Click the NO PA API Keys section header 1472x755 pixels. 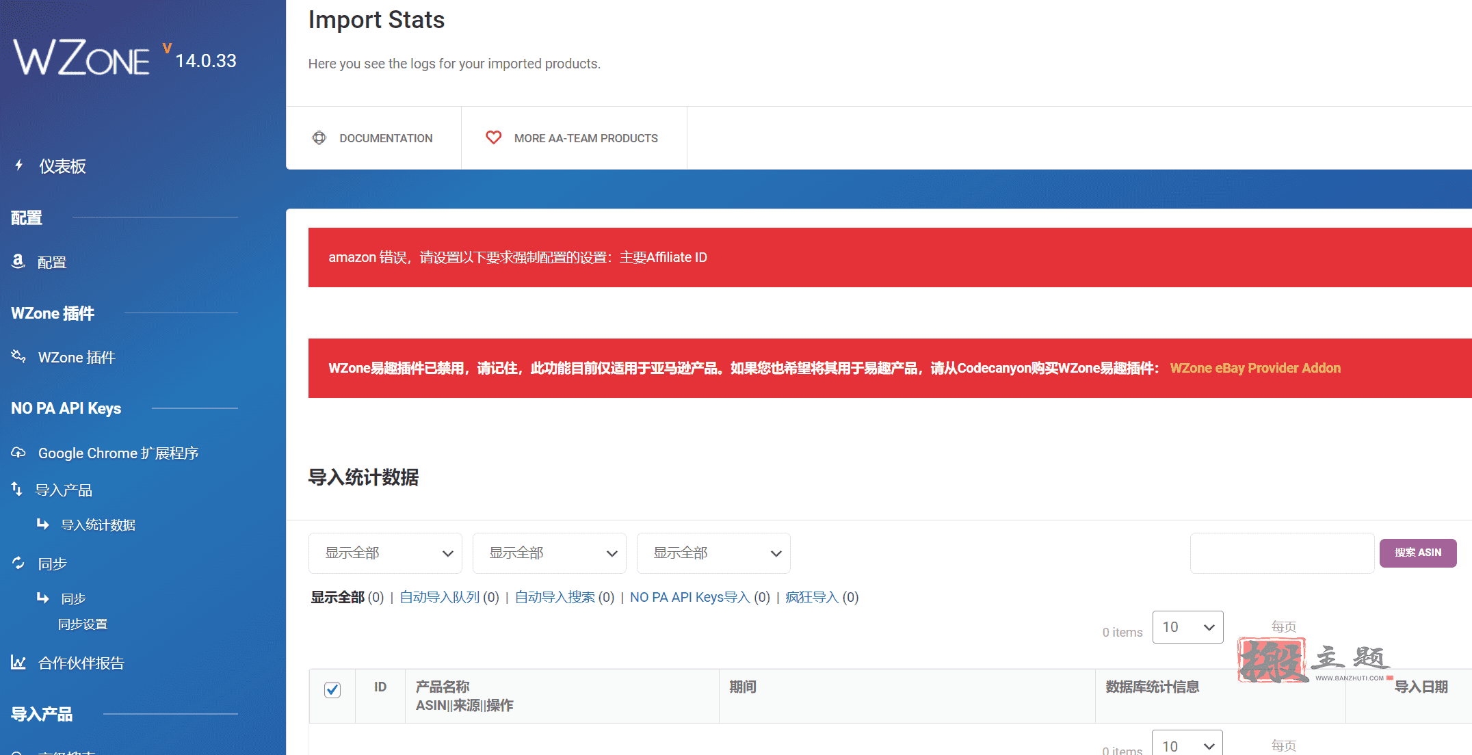point(66,408)
